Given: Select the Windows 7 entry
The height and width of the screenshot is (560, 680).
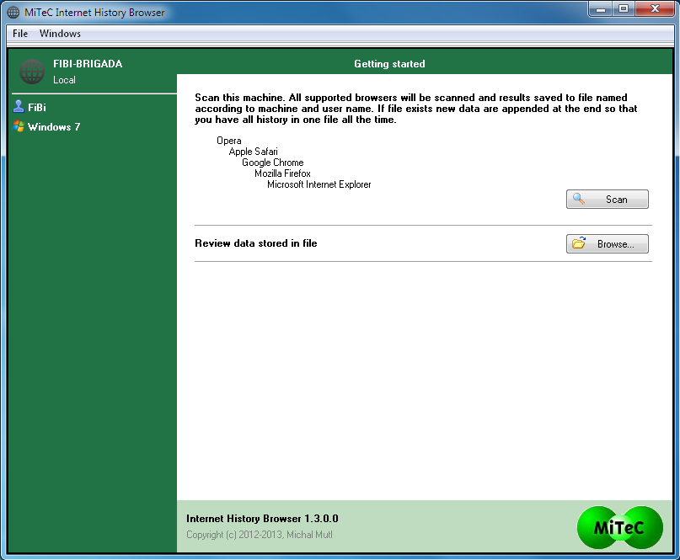Looking at the screenshot, I should click(47, 126).
